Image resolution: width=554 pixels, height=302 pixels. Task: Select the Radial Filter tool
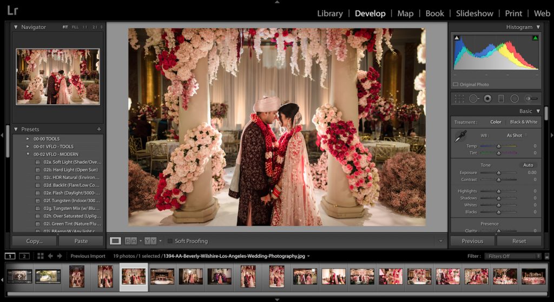click(x=515, y=99)
